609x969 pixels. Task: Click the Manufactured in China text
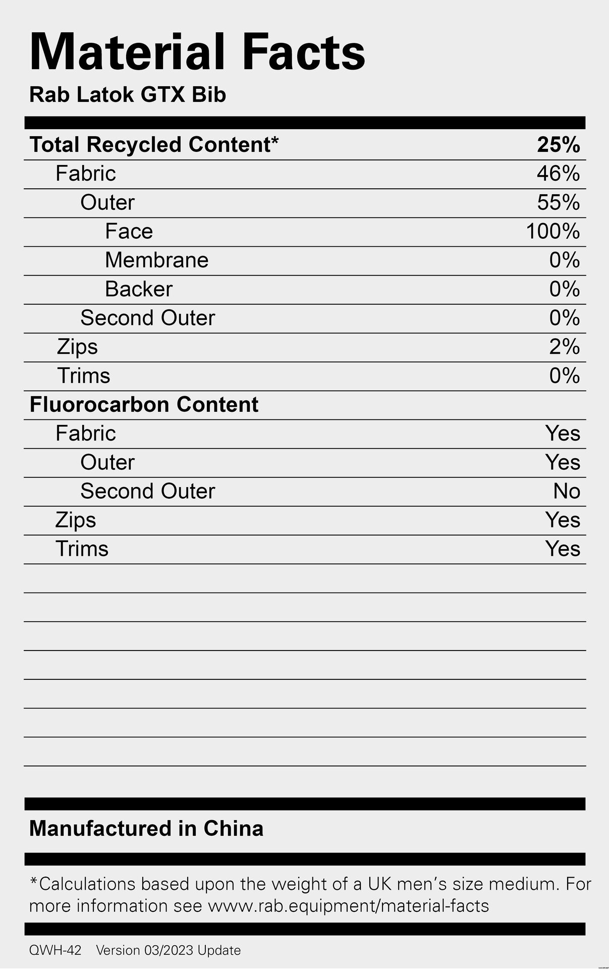[x=146, y=829]
